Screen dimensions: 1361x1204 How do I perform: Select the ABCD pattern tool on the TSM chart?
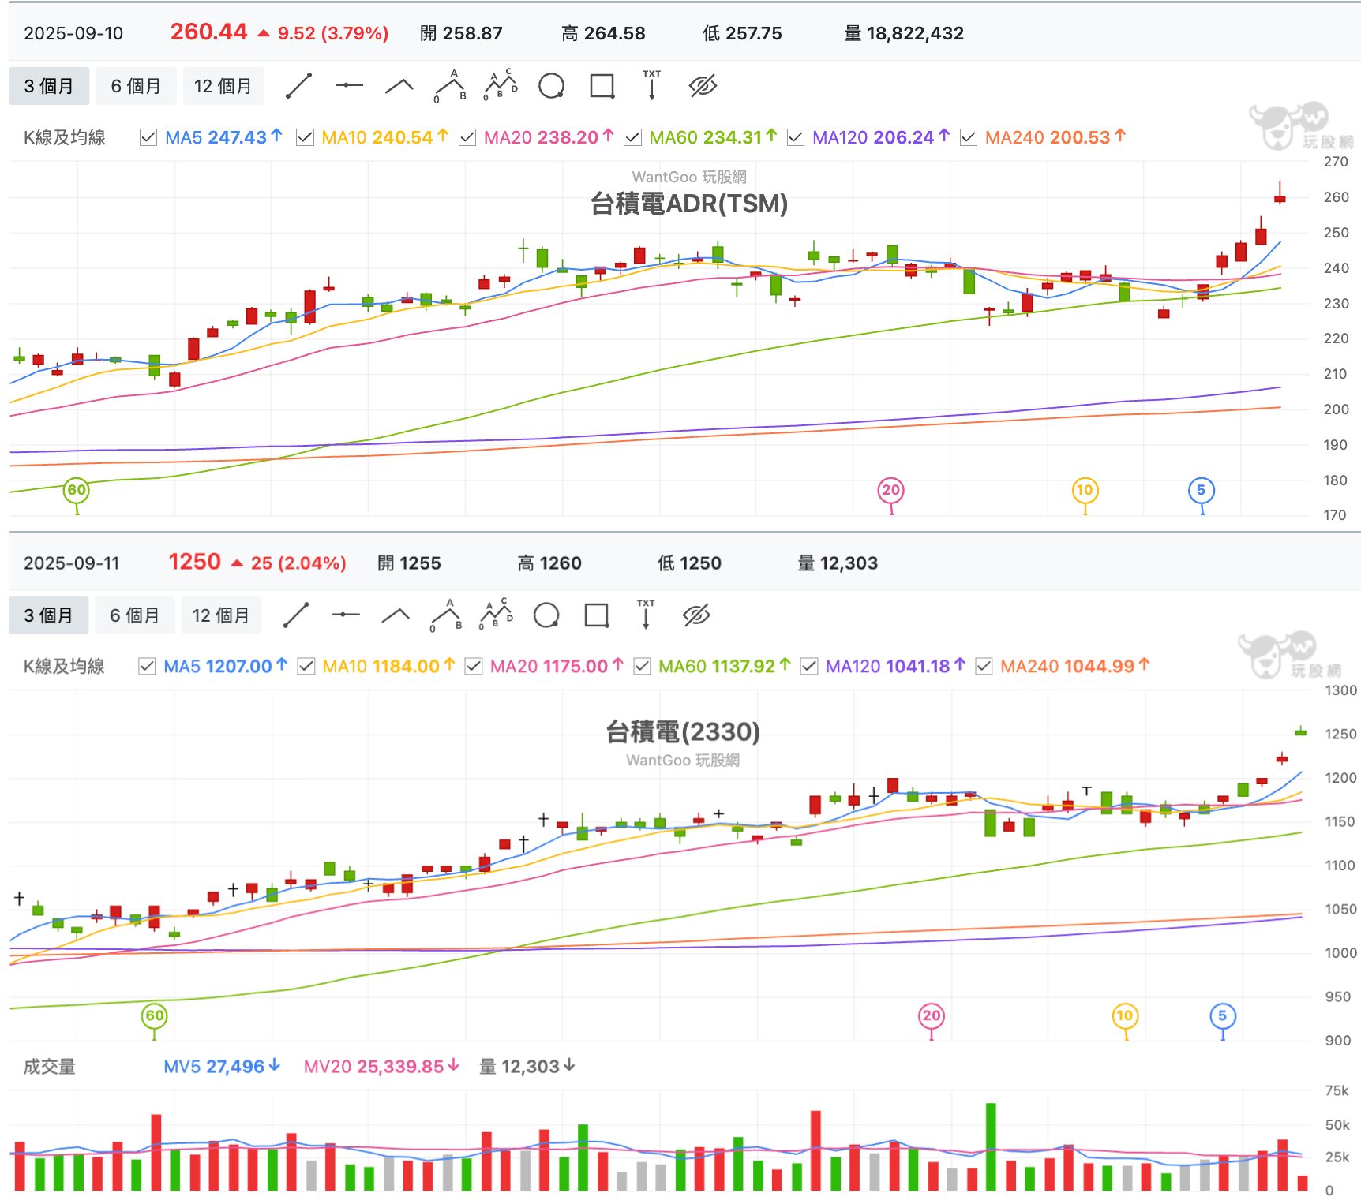point(499,85)
